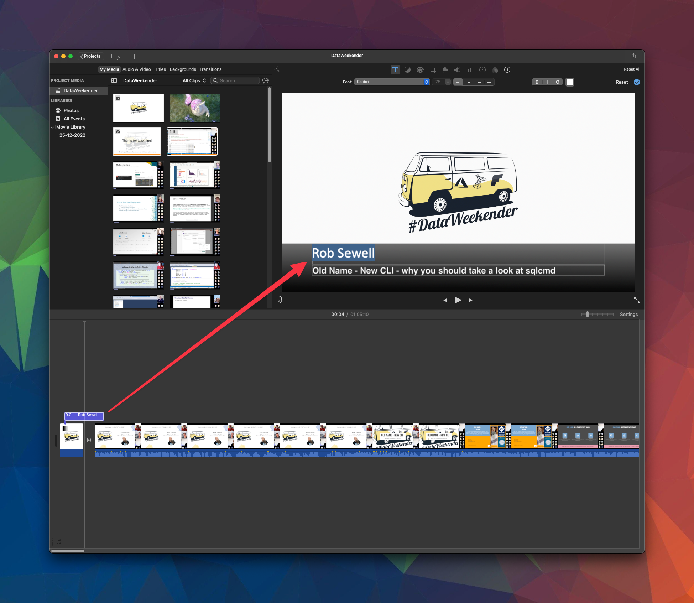Open the All Clips filter dropdown
The width and height of the screenshot is (694, 603).
(194, 81)
